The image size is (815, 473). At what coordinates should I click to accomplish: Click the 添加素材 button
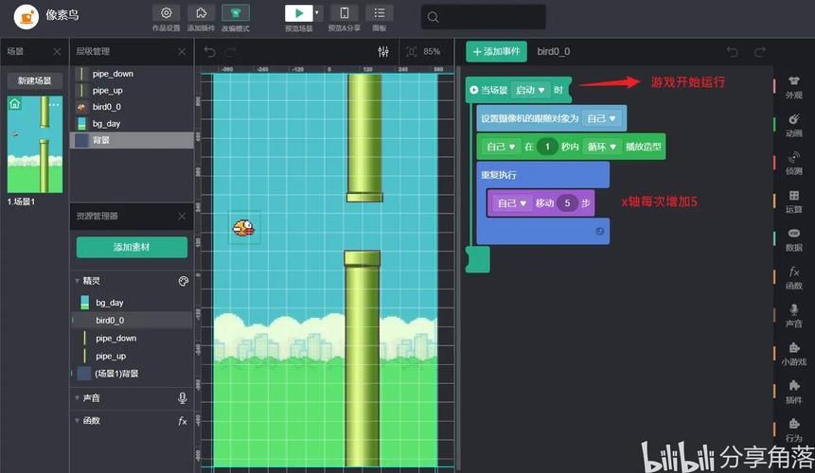pos(132,247)
